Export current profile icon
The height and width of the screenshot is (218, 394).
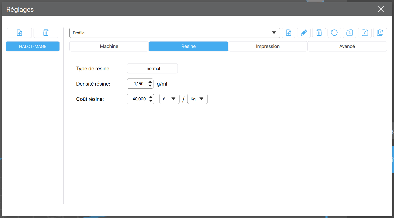[x=365, y=33]
